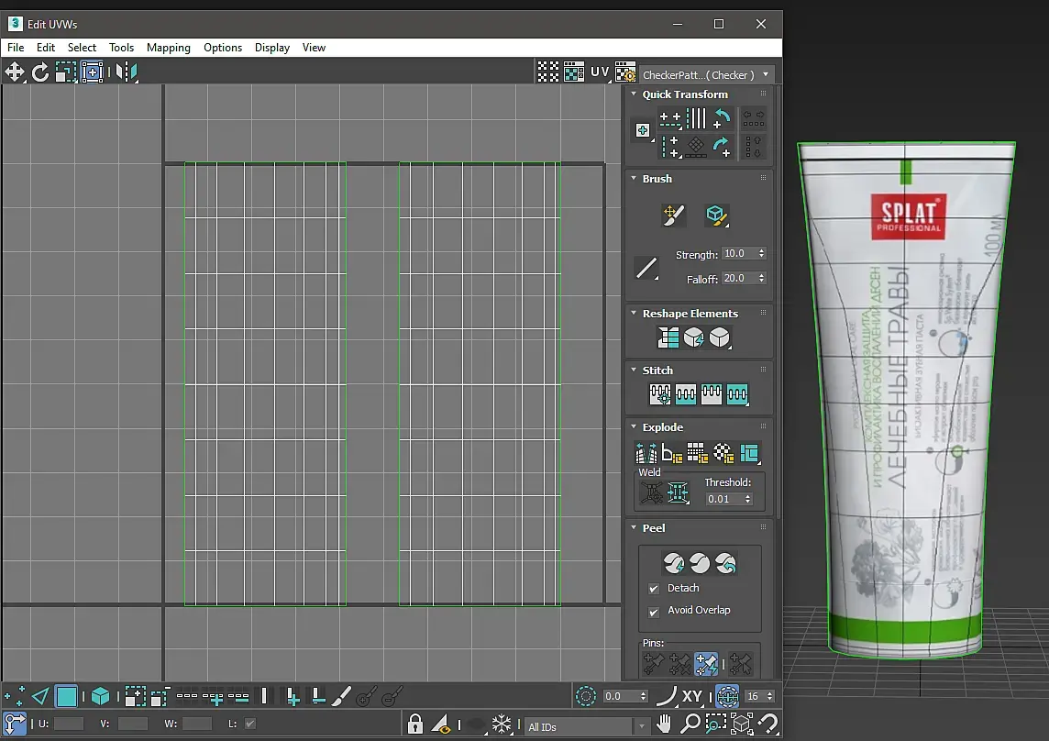The width and height of the screenshot is (1049, 741).
Task: Click the Quick Peel button
Action: tap(674, 562)
